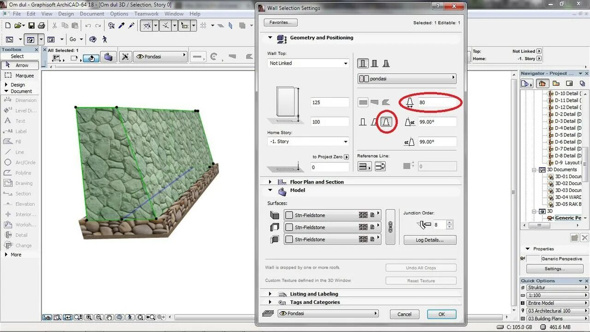Choose the Basic wall structure button
Screen dimensions: 590x332
tap(363, 63)
